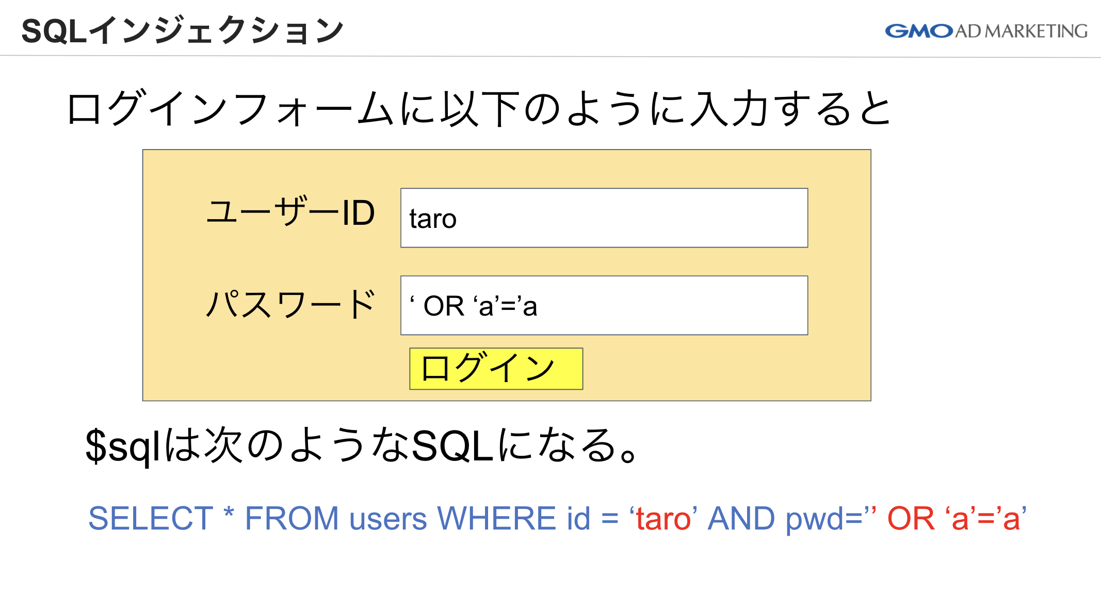This screenshot has height=595, width=1101.
Task: Click the WHERE keyword in the query
Action: pos(496,518)
